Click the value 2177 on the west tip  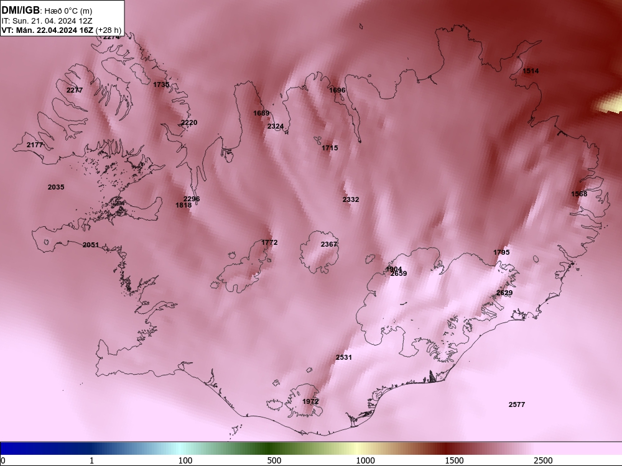tap(35, 145)
